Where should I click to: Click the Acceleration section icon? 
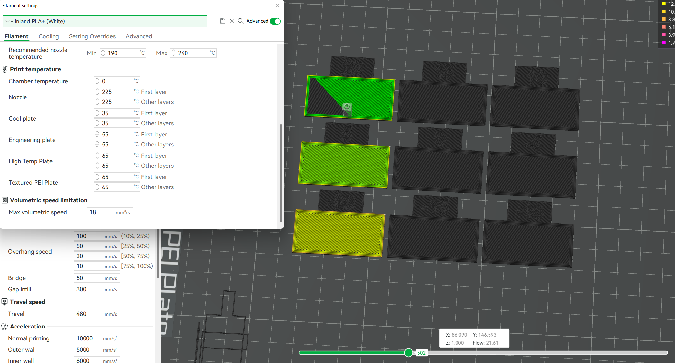(5, 327)
